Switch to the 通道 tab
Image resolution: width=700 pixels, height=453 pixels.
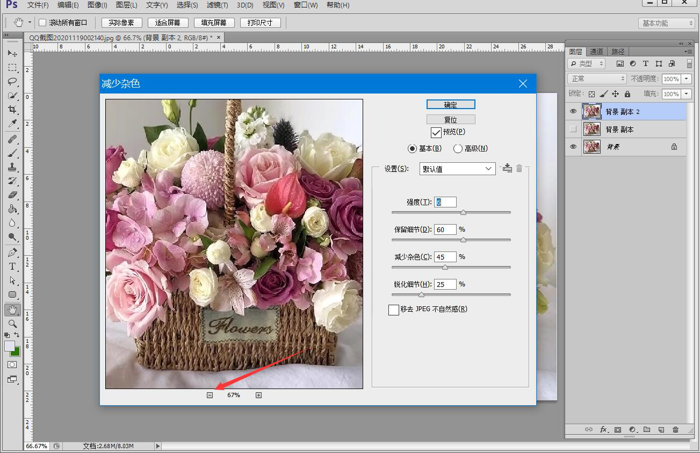click(x=596, y=52)
